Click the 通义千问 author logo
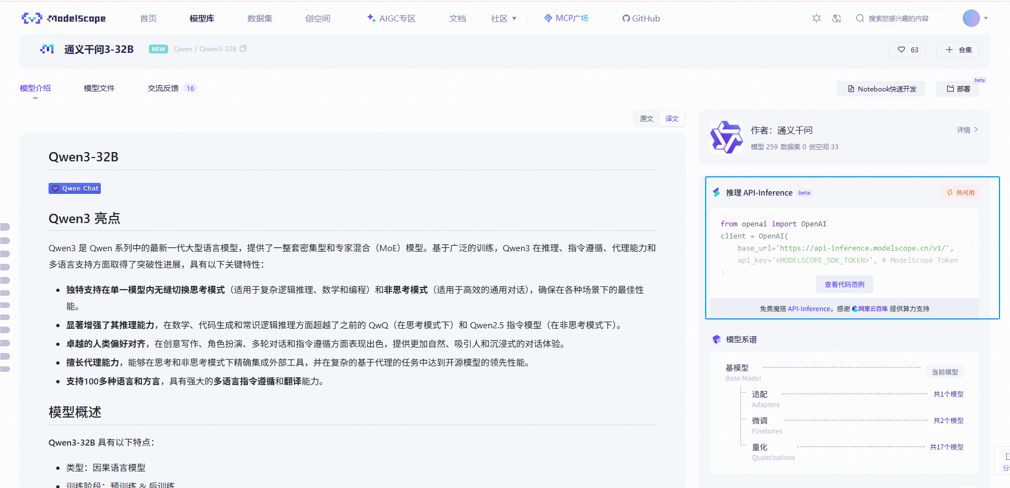The image size is (1010, 488). pyautogui.click(x=726, y=137)
